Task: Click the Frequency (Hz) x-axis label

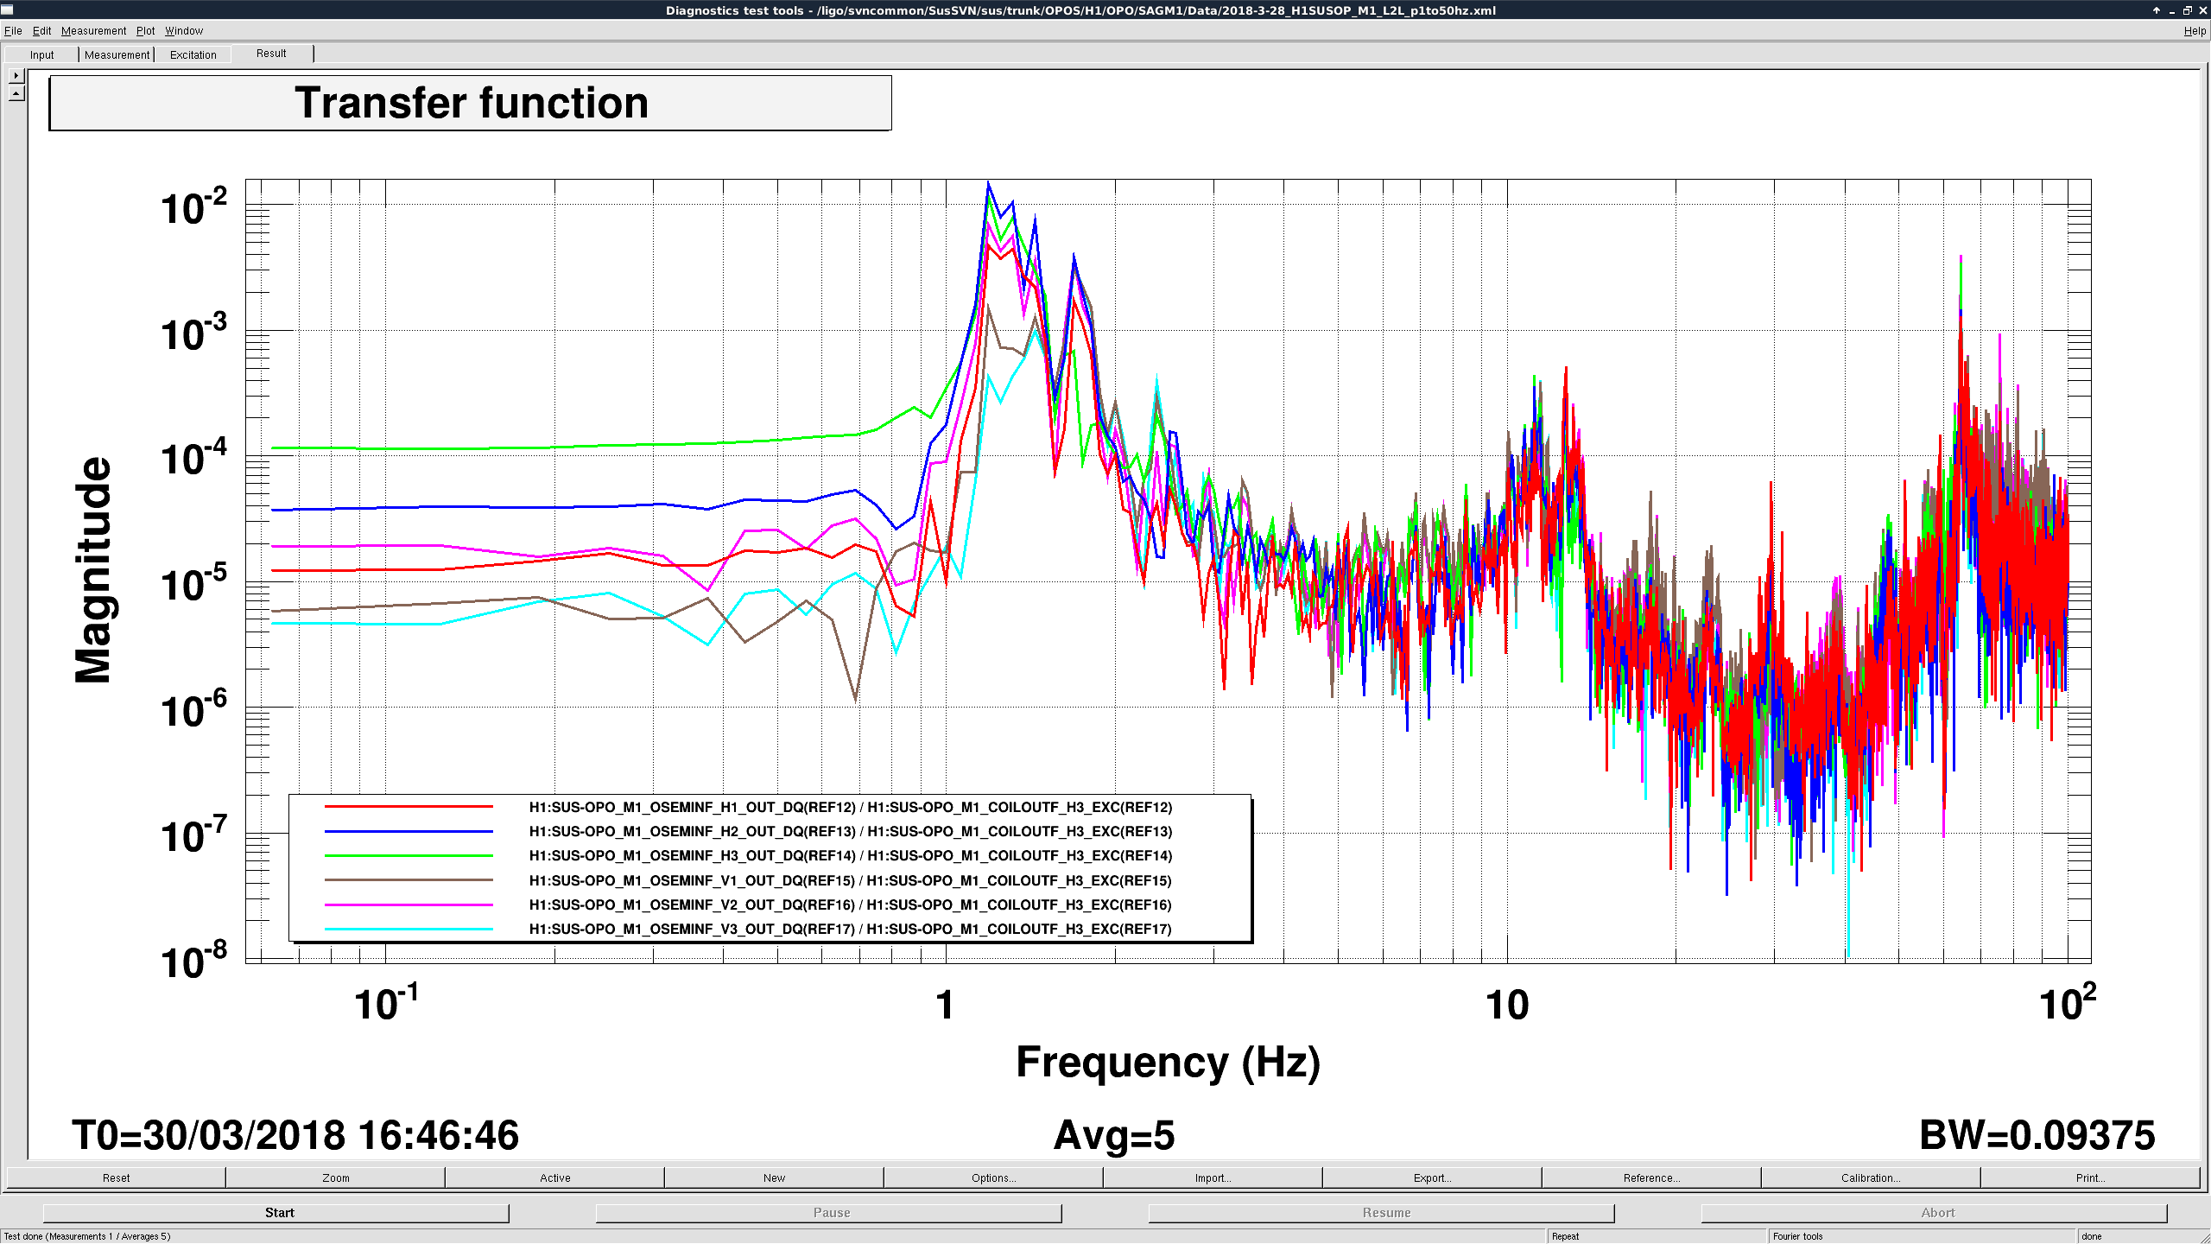Action: pyautogui.click(x=1168, y=1063)
